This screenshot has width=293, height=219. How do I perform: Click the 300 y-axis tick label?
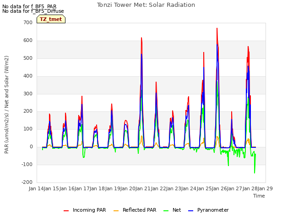(x=28, y=94)
